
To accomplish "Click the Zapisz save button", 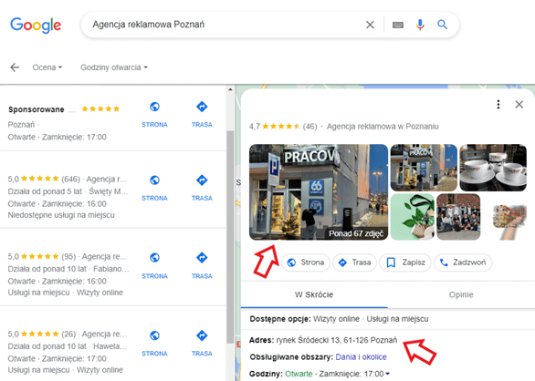I will pos(405,263).
